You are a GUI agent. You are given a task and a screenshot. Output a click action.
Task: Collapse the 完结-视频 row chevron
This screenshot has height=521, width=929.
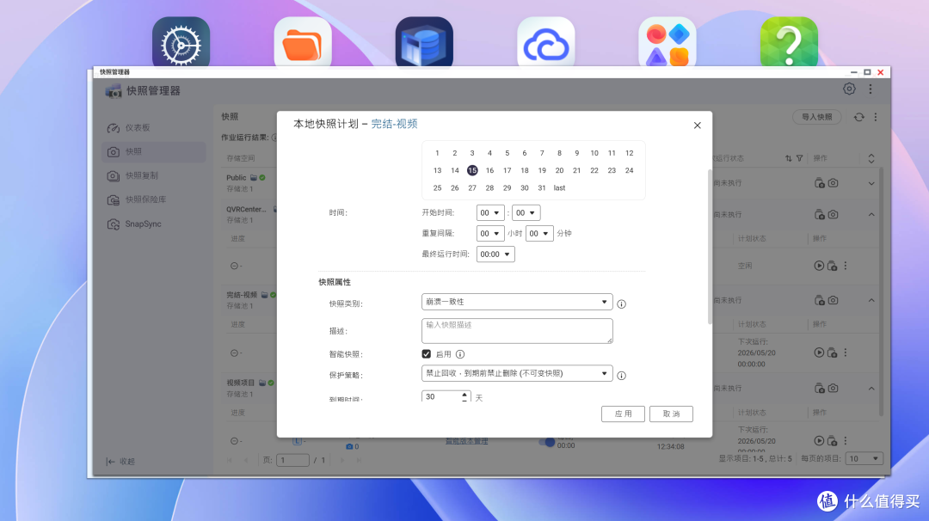pos(871,300)
